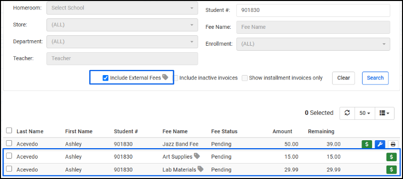
Task: Expand the Store (ALL) dropdown
Action: (122, 25)
